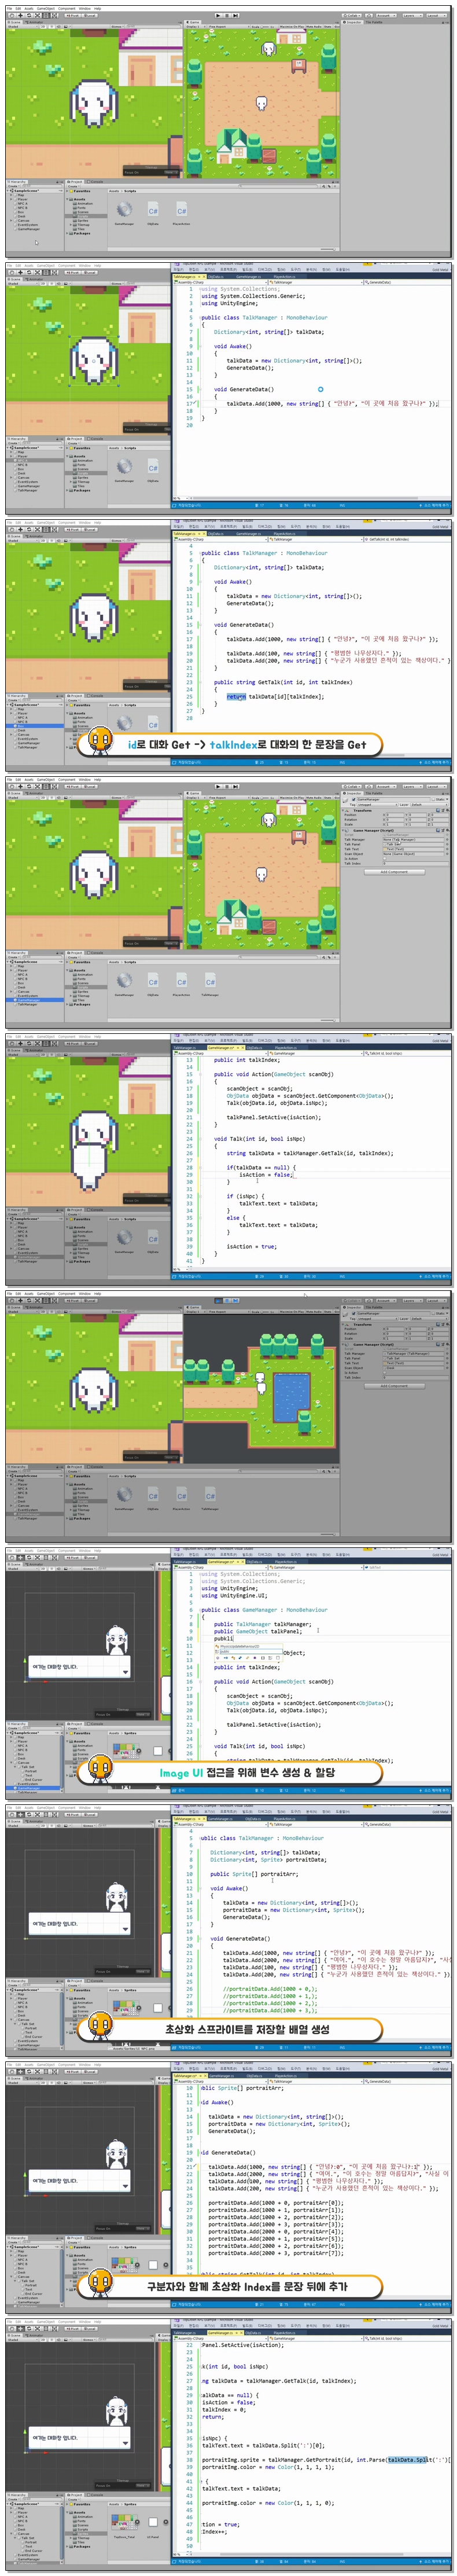This screenshot has width=457, height=2576.
Task: Open the GameObject menu in the topmost Unity window
Action: [45, 8]
